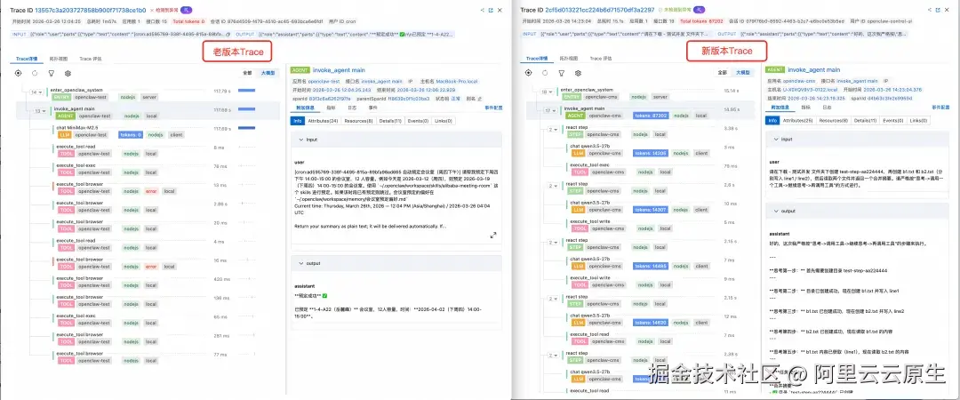The image size is (960, 400).
Task: Open Trace ID link starting 13557c3a
Action: (x=91, y=11)
